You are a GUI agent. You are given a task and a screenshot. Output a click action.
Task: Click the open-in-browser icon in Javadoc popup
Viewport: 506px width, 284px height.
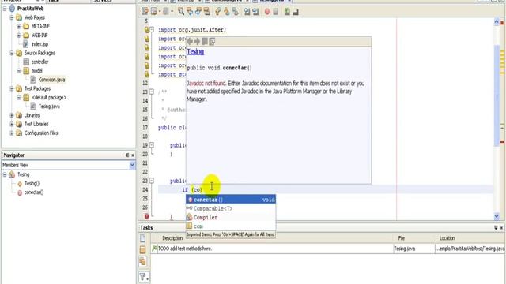(x=205, y=41)
